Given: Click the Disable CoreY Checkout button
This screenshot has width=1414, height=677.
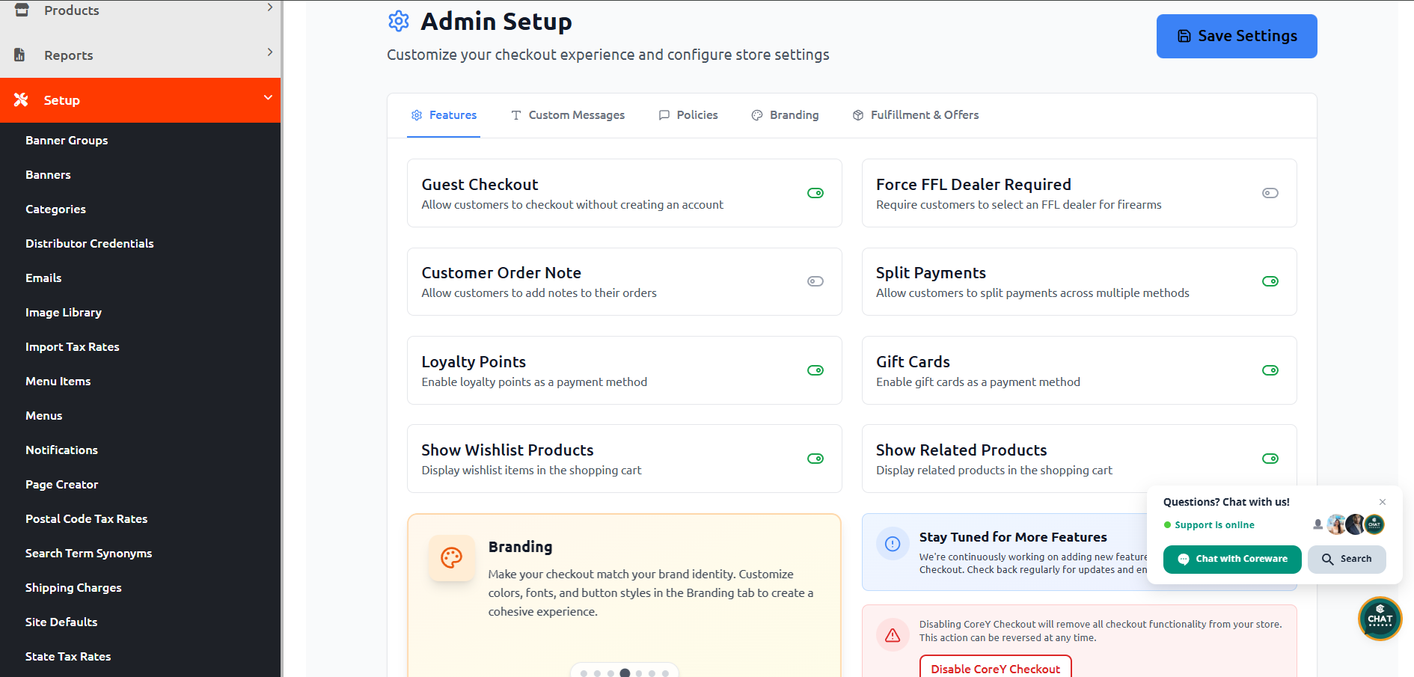Looking at the screenshot, I should (995, 668).
